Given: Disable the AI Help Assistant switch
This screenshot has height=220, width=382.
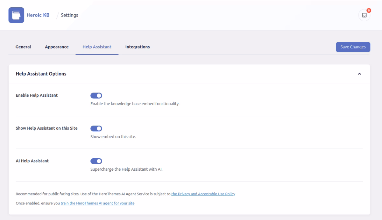Looking at the screenshot, I should tap(96, 161).
